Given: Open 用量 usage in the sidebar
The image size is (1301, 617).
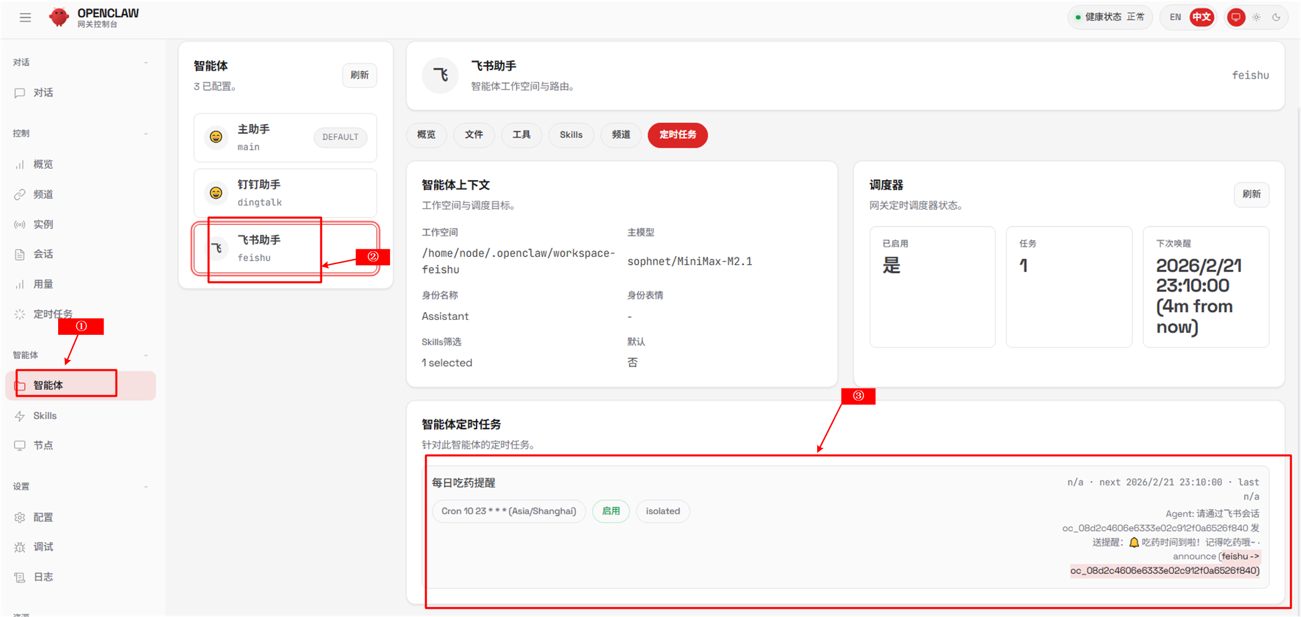Looking at the screenshot, I should click(81, 284).
